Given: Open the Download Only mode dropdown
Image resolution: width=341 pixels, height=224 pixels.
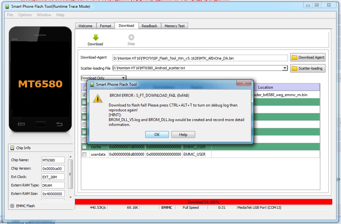Looking at the screenshot, I should coord(123,78).
